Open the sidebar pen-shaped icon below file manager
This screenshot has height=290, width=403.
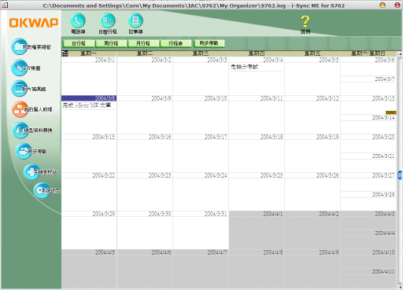pos(19,68)
